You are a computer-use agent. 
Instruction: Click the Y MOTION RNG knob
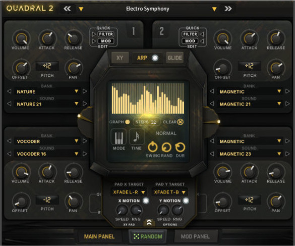[x=177, y=210]
